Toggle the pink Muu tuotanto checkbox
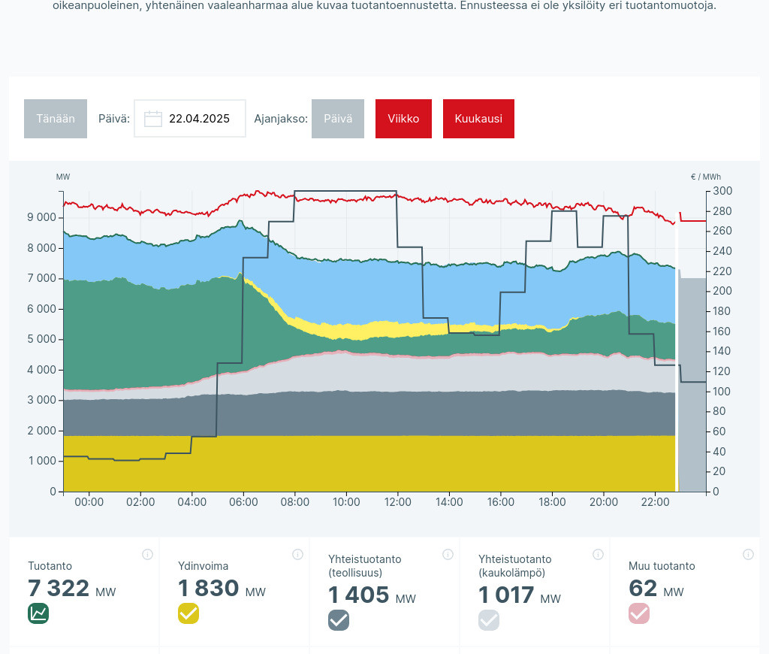This screenshot has width=769, height=654. 639,613
